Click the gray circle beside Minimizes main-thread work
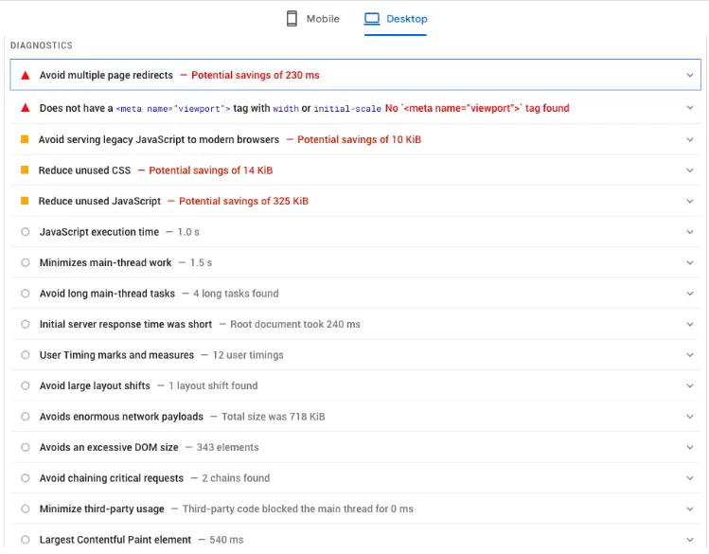 [26, 262]
